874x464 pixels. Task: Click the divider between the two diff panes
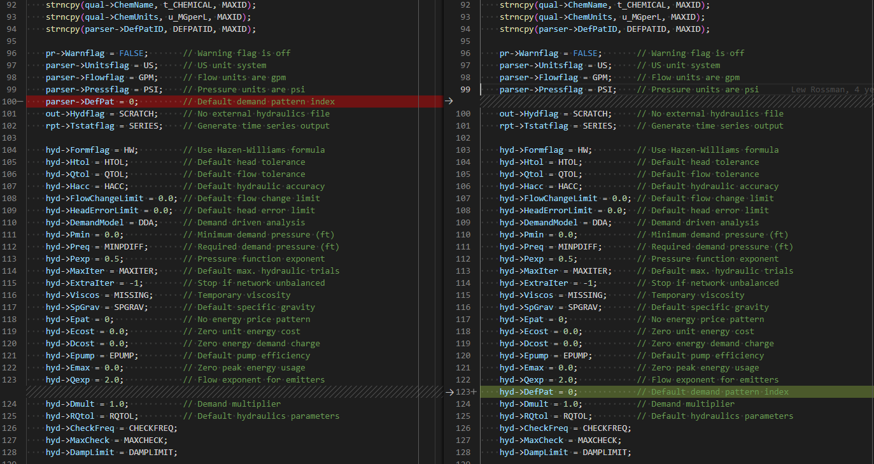pos(443,232)
